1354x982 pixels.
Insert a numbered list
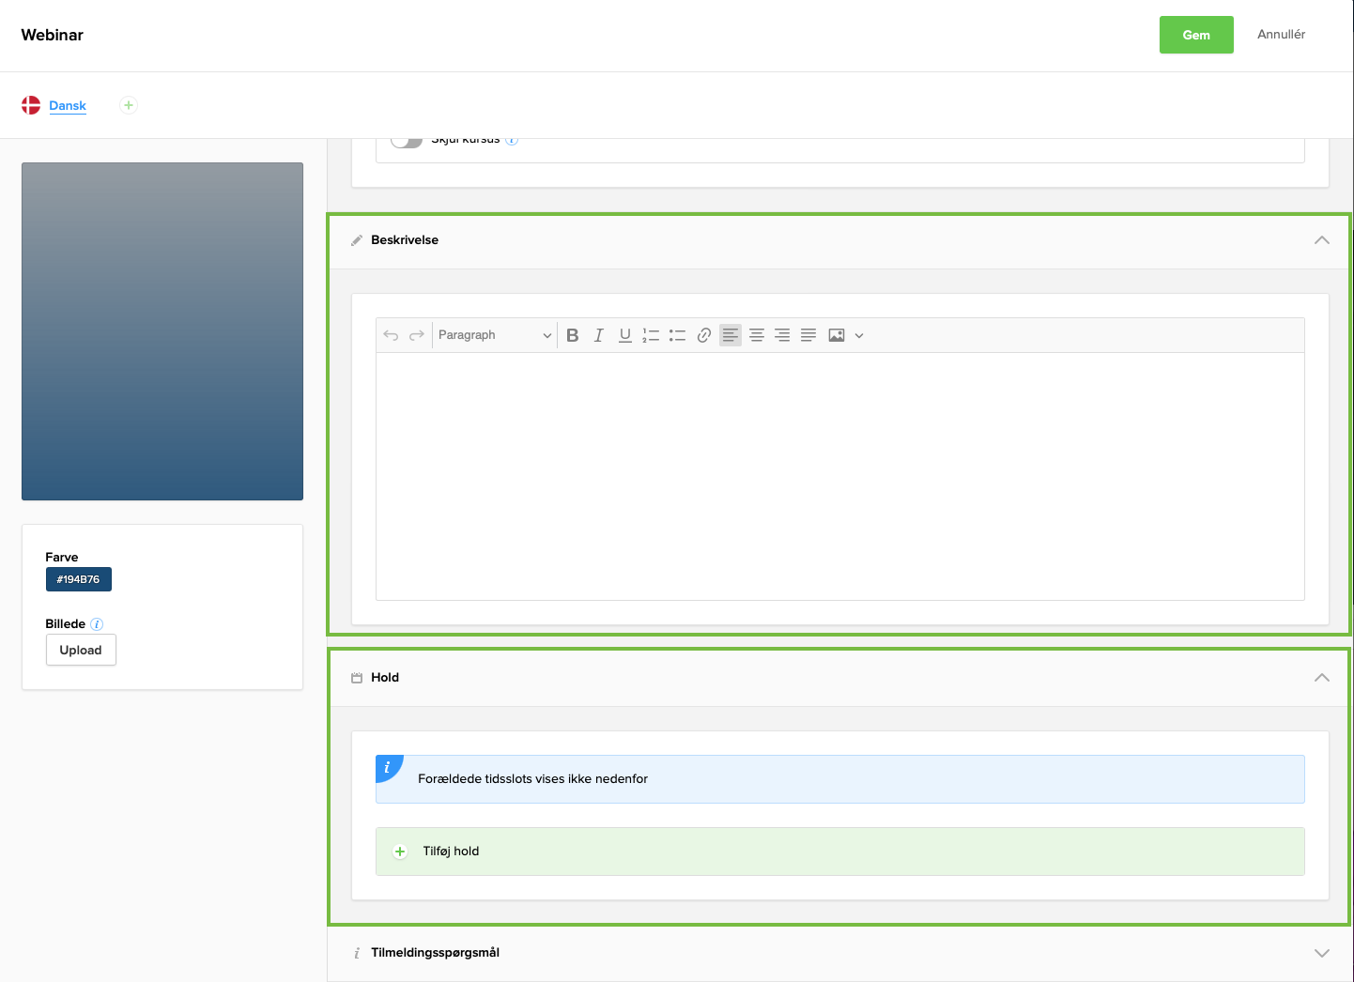point(652,334)
